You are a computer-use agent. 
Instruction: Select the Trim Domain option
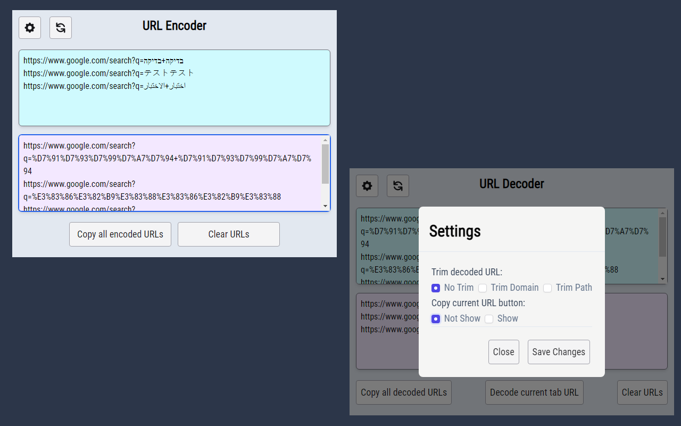tap(483, 288)
